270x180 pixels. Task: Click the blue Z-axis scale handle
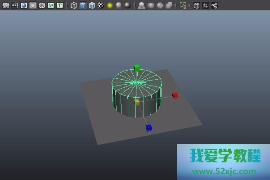(x=149, y=128)
